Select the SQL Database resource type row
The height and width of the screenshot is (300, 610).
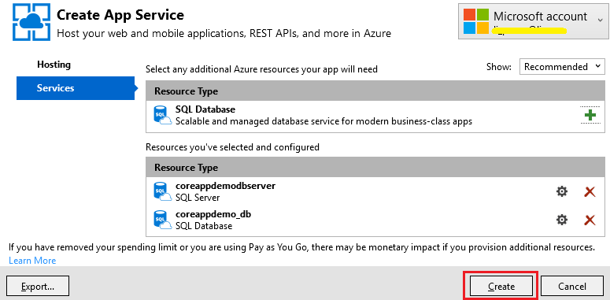375,116
